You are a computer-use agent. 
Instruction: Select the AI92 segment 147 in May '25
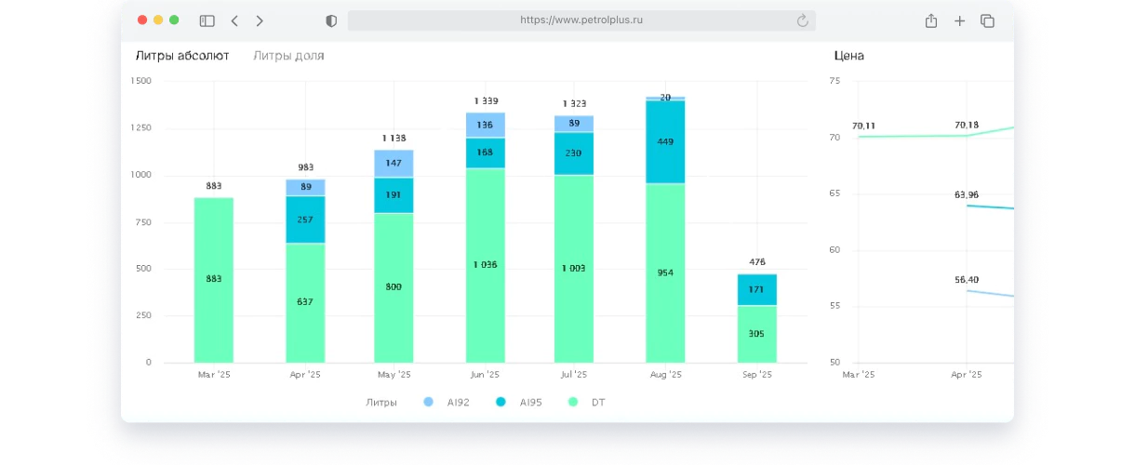click(394, 163)
